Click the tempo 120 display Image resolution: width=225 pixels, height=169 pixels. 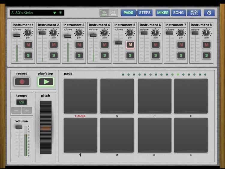coord(22,102)
